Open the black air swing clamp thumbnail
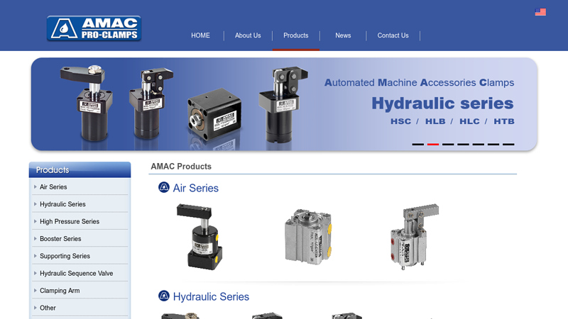Screen dimensions: 568x319 tap(200, 237)
